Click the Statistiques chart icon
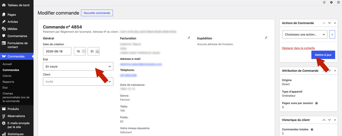Viewport: 342px width, 136px height. 3,134
